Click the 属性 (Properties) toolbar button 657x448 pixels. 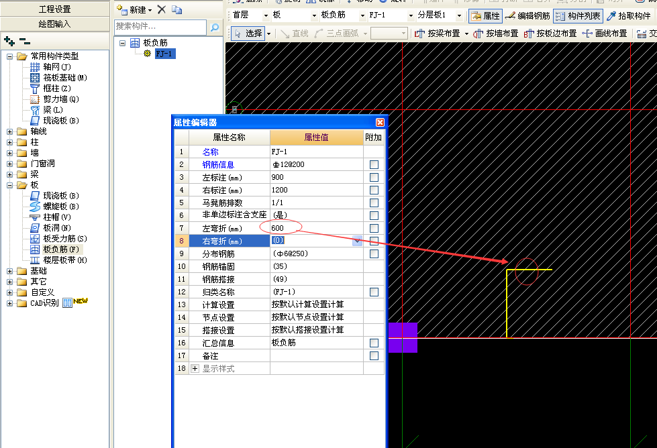(x=485, y=15)
